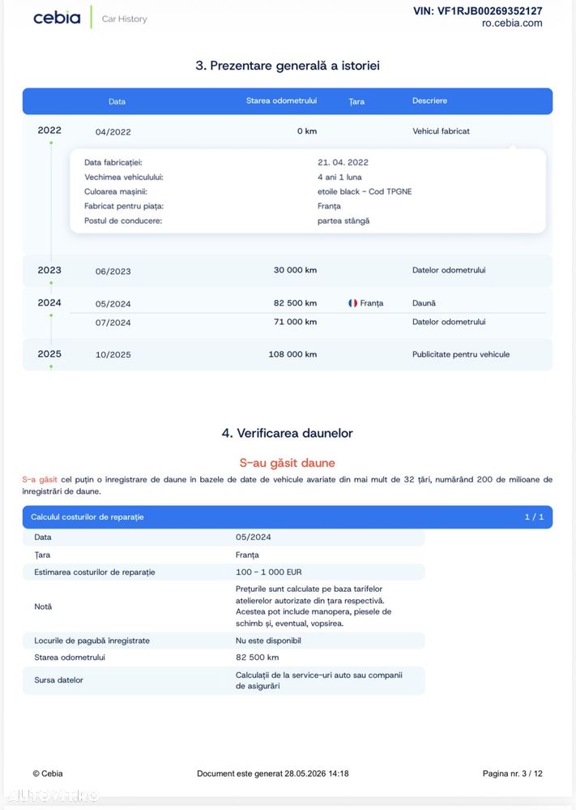Image resolution: width=576 pixels, height=810 pixels.
Task: Click the Cebia logo in header
Action: coord(57,18)
